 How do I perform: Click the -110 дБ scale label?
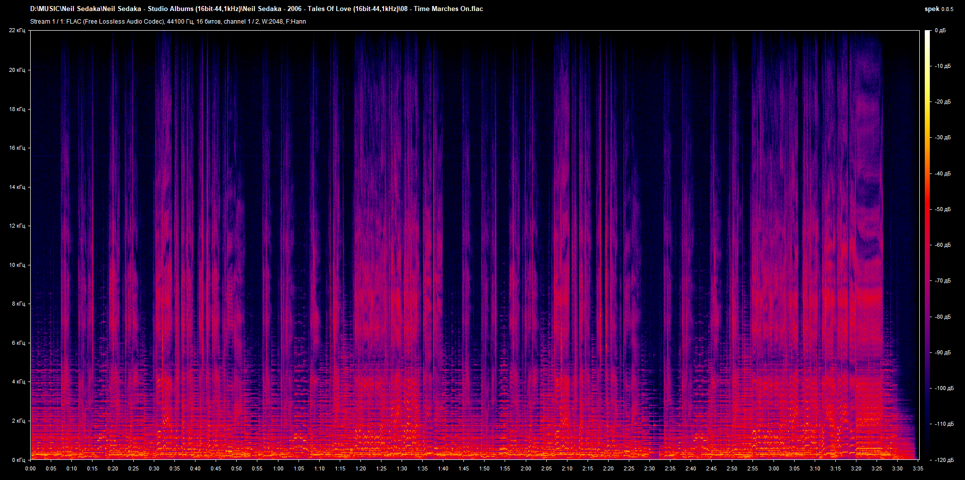click(x=944, y=424)
